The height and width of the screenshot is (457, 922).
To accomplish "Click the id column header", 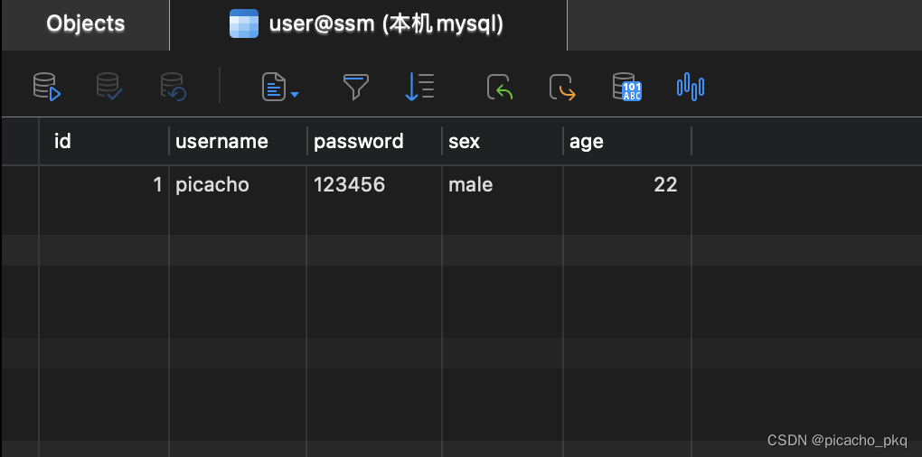I will 104,141.
